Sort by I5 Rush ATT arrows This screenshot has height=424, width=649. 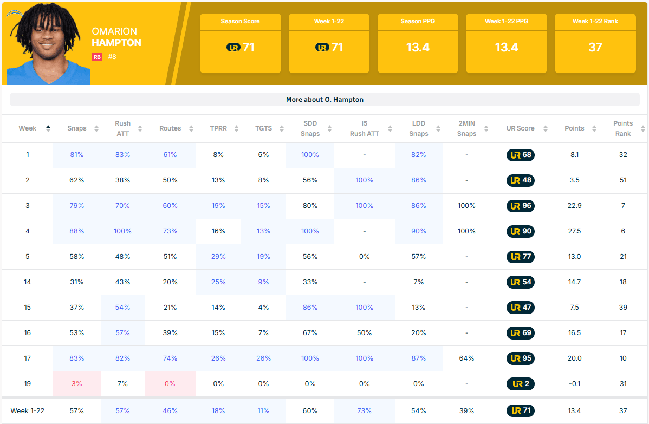tap(390, 129)
